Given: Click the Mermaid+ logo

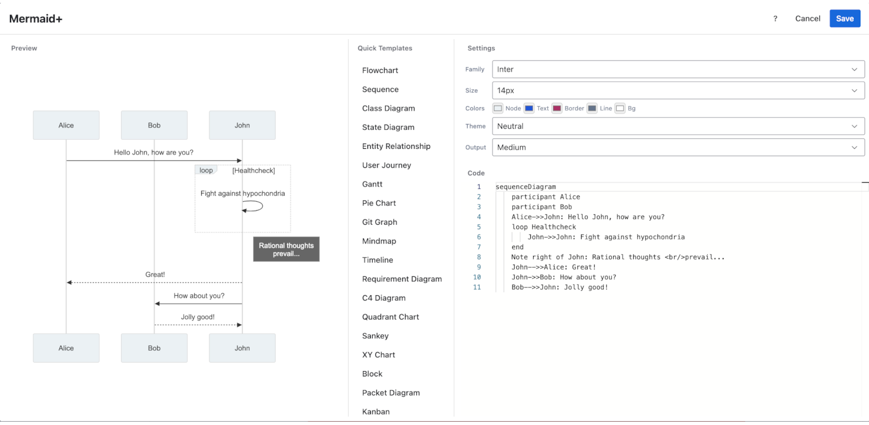Looking at the screenshot, I should (x=35, y=18).
